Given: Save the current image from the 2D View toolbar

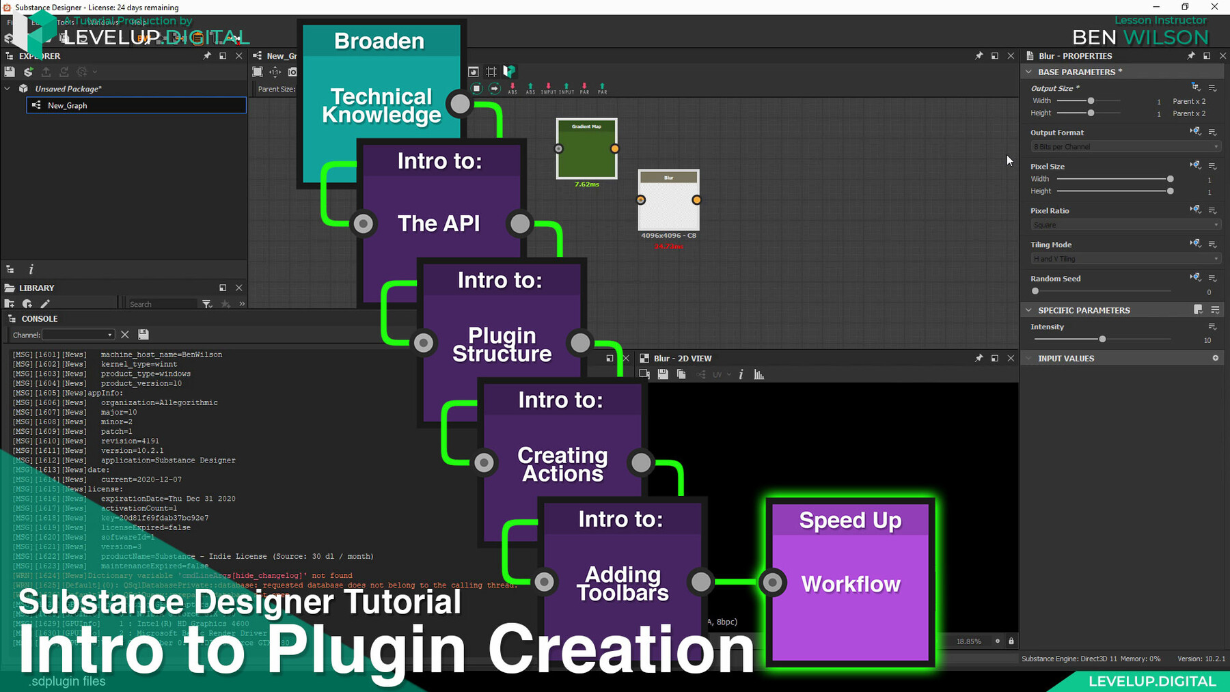Looking at the screenshot, I should 663,374.
